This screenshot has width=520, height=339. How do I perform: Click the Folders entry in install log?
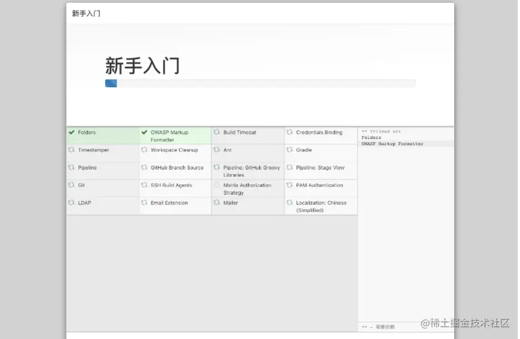point(371,137)
